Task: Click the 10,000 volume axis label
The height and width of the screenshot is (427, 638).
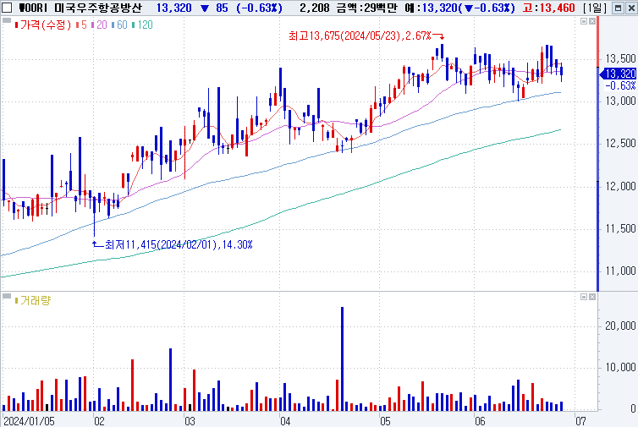Action: pyautogui.click(x=620, y=368)
